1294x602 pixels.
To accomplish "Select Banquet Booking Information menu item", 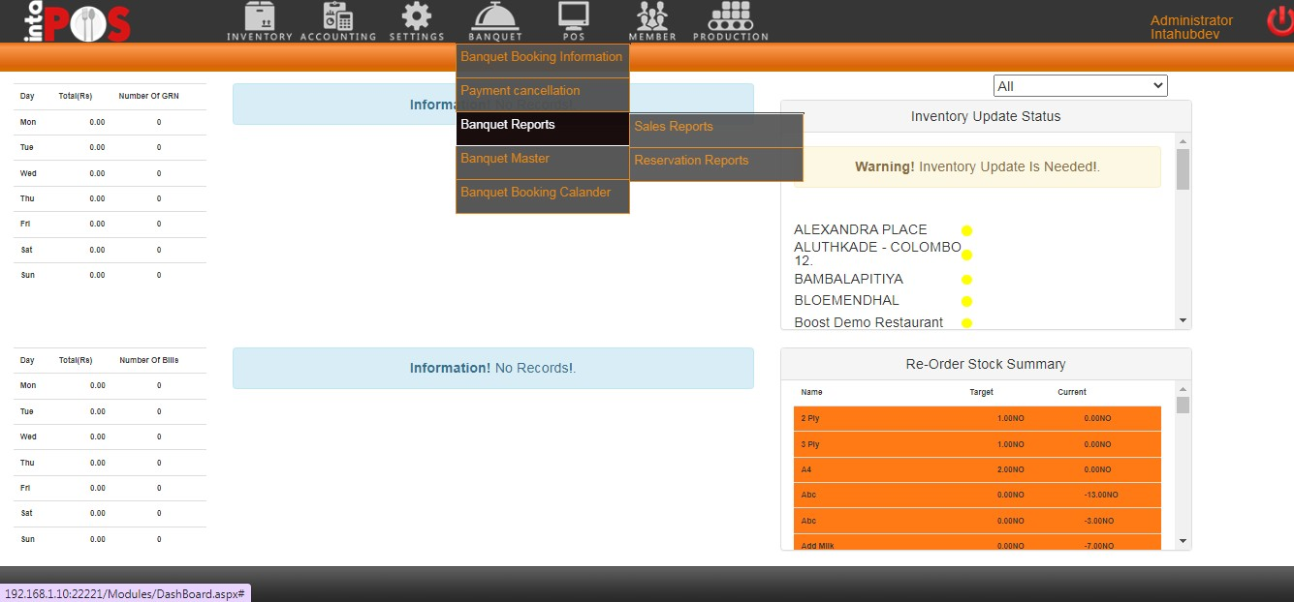I will (x=542, y=57).
